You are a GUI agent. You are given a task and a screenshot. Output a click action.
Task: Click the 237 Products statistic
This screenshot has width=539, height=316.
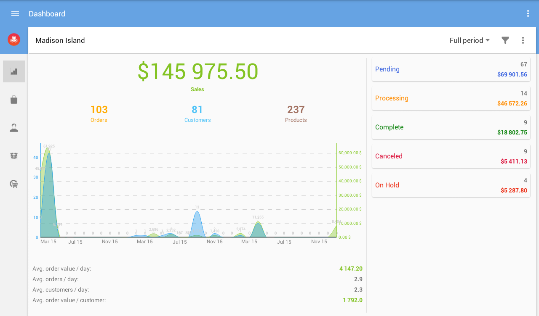[x=296, y=113]
